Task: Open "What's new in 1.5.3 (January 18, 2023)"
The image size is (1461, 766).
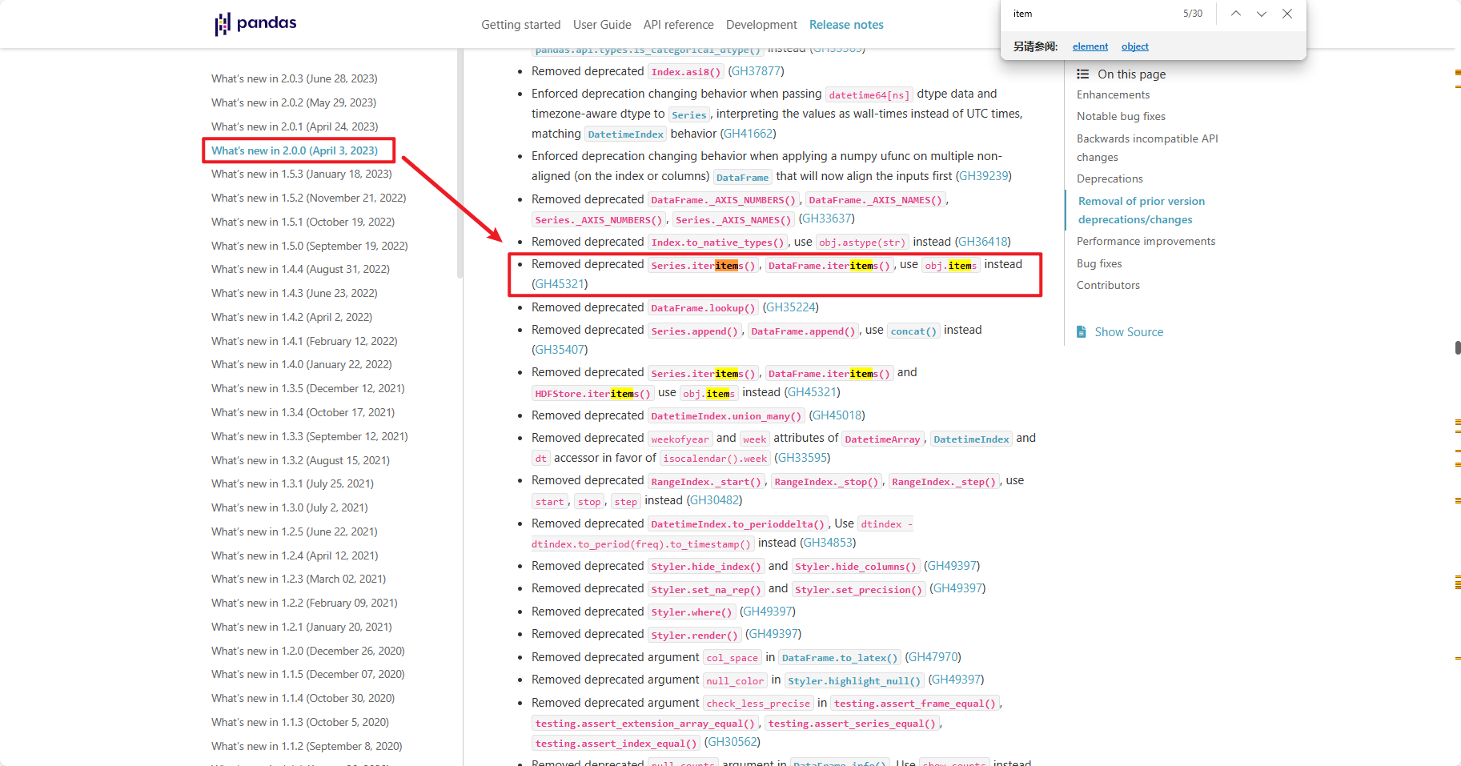Action: pos(301,174)
